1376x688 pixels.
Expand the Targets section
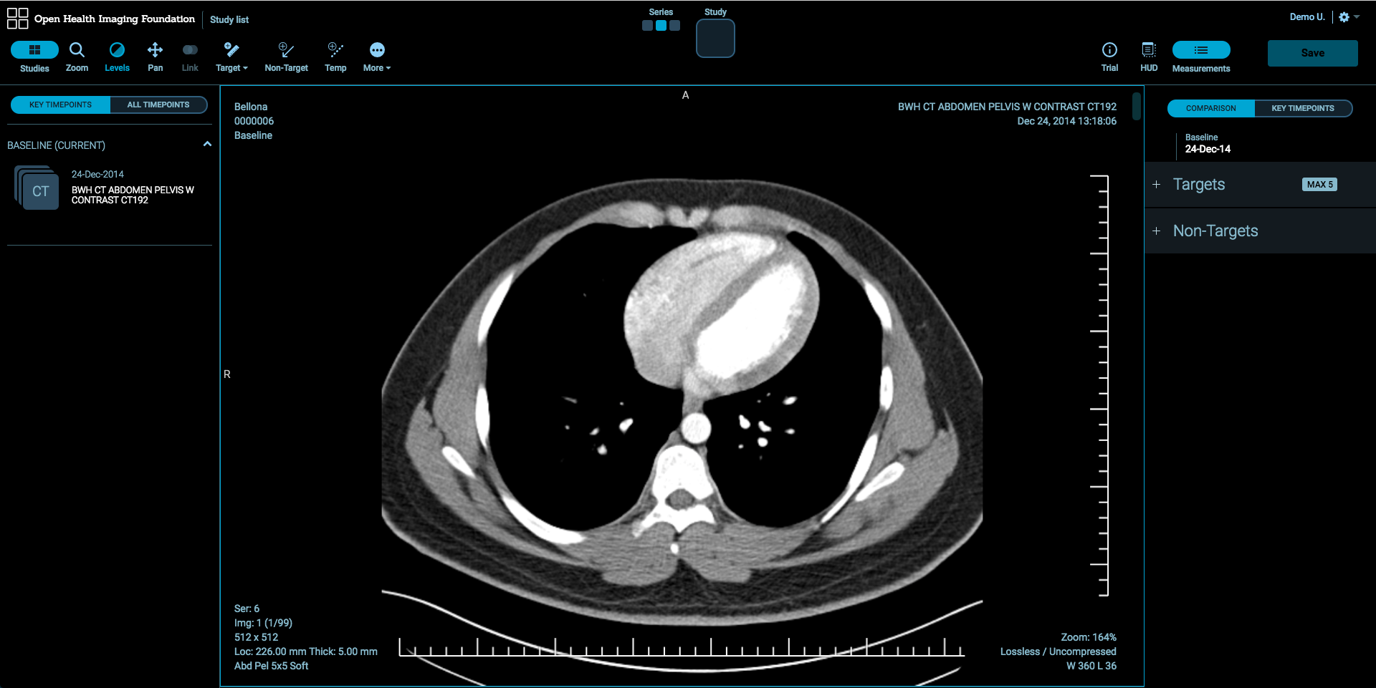(1156, 184)
